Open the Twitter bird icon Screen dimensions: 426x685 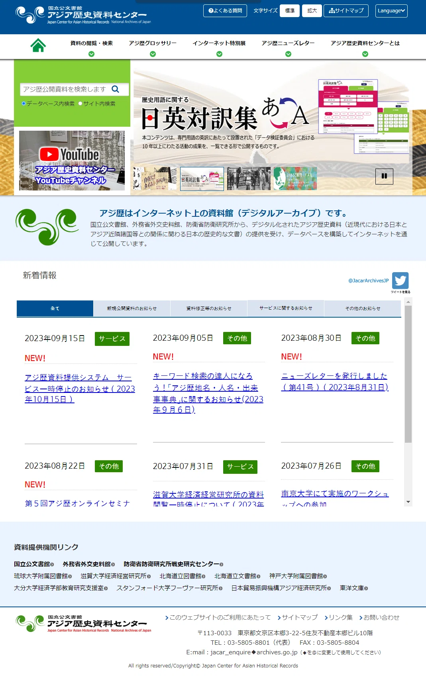click(x=400, y=281)
